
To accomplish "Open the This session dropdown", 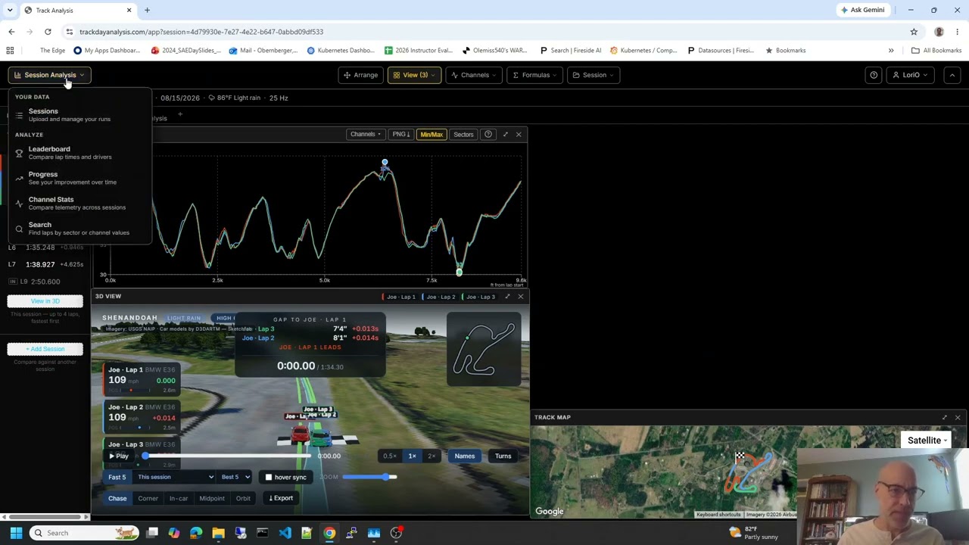I will (x=174, y=477).
